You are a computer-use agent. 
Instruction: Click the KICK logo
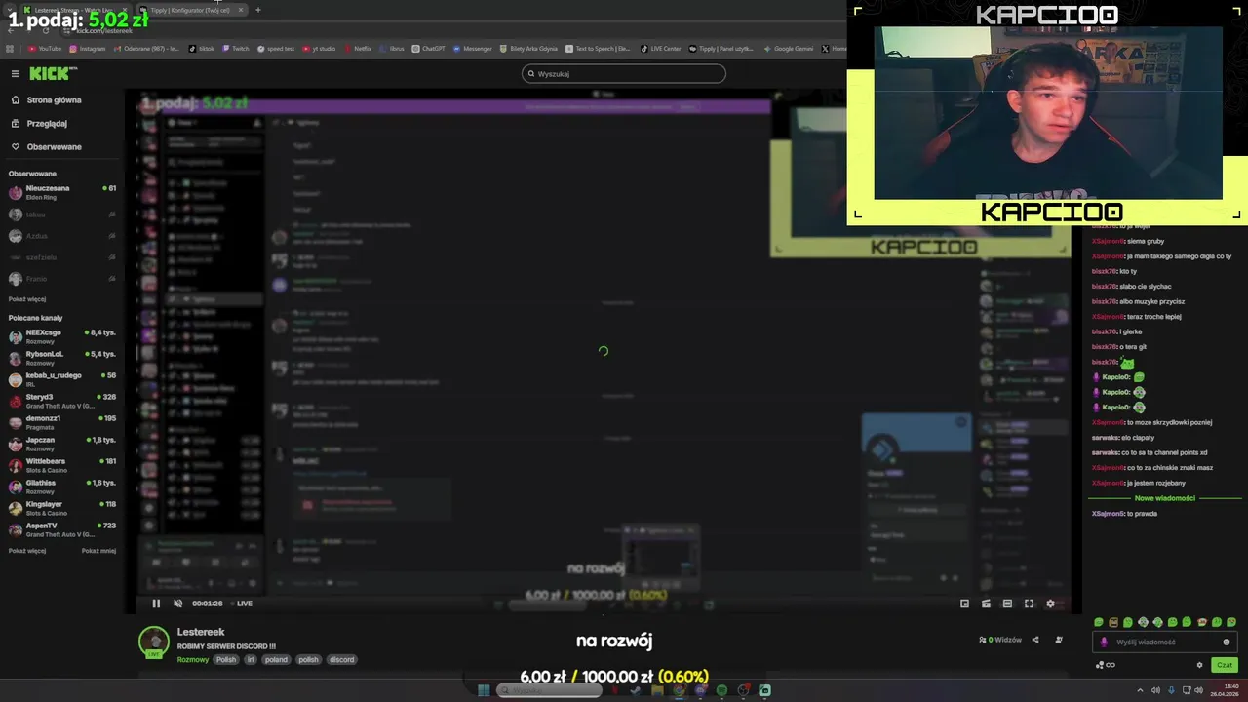coord(49,73)
